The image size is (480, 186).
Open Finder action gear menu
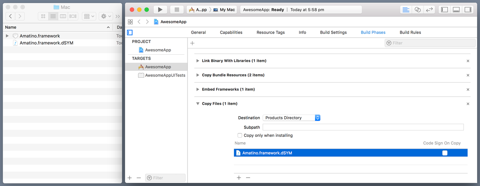point(105,16)
